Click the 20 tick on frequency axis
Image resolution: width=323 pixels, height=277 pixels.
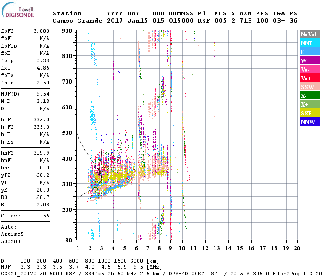298,248
